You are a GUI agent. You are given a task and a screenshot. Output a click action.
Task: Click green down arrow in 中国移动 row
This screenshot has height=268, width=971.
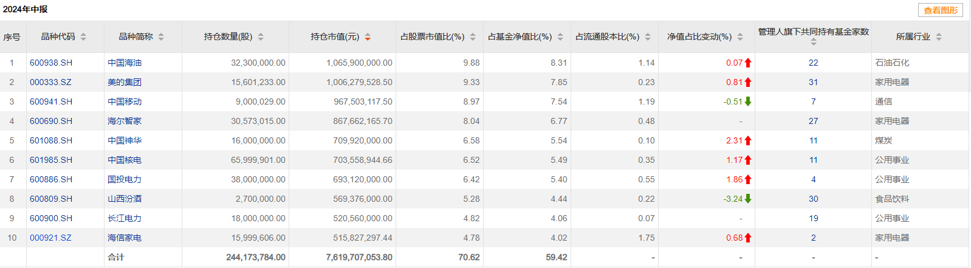(748, 101)
